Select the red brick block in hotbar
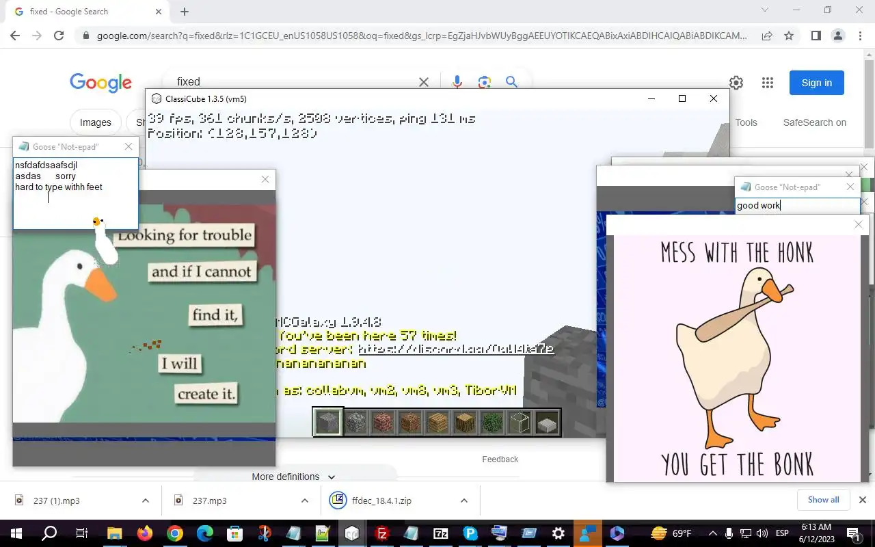 [383, 423]
